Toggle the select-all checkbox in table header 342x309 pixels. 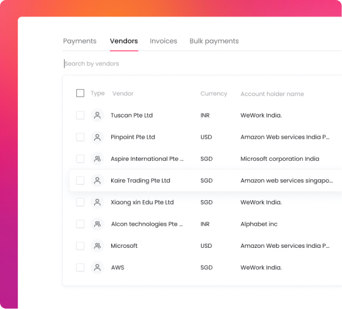click(x=80, y=93)
